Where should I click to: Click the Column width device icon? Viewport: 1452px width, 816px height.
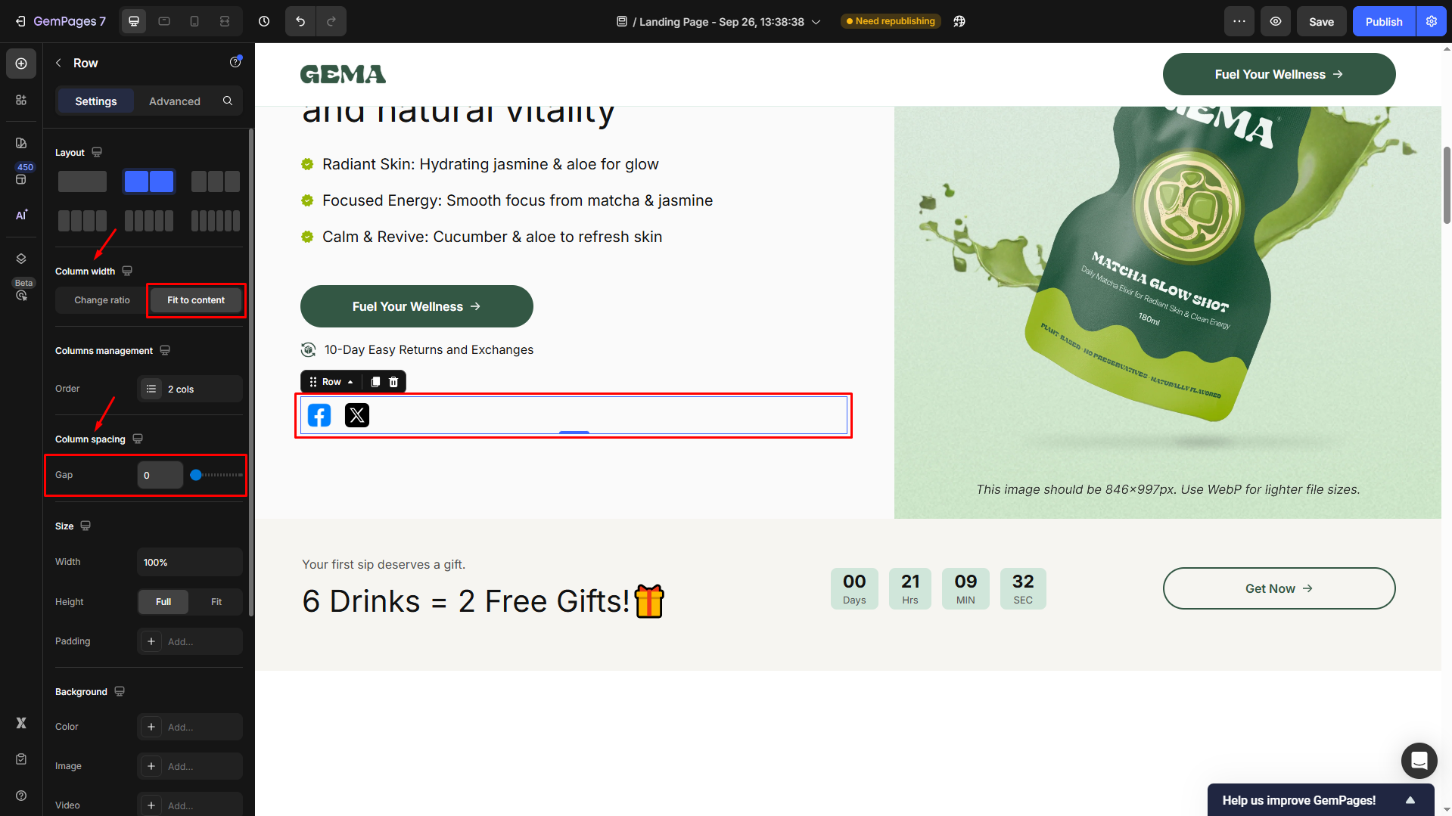pos(127,271)
